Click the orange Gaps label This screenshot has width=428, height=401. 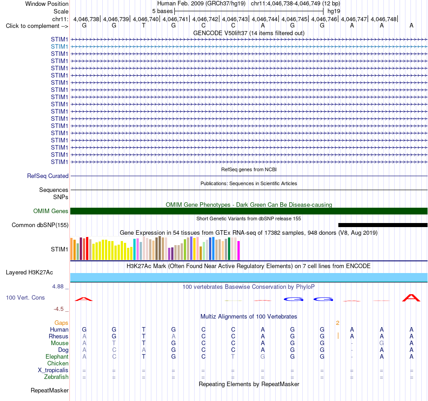(x=61, y=323)
